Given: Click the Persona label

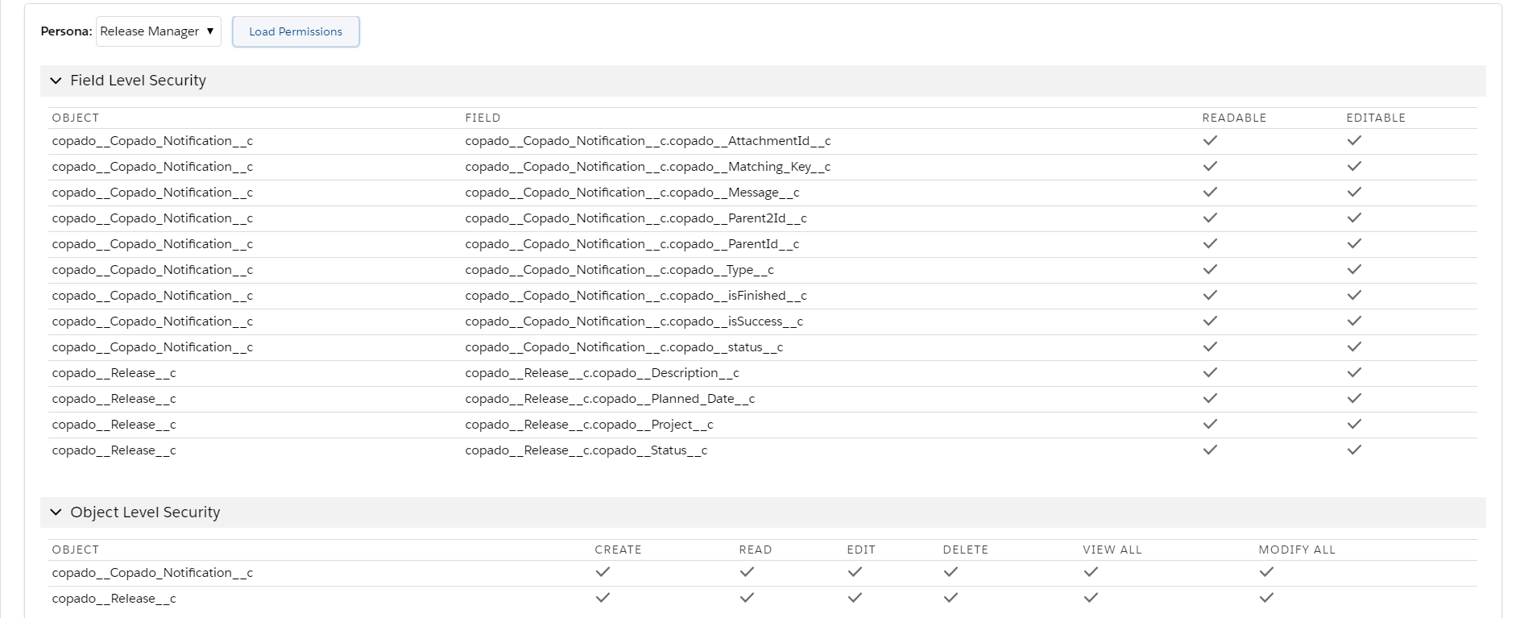Looking at the screenshot, I should [66, 31].
